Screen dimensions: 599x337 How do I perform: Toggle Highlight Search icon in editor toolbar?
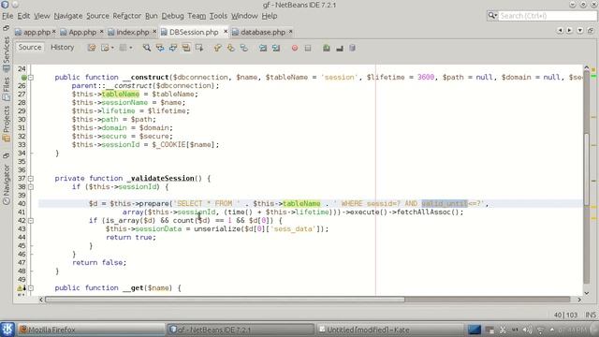tap(186, 48)
